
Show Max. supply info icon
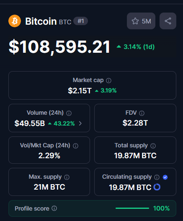[67, 177]
